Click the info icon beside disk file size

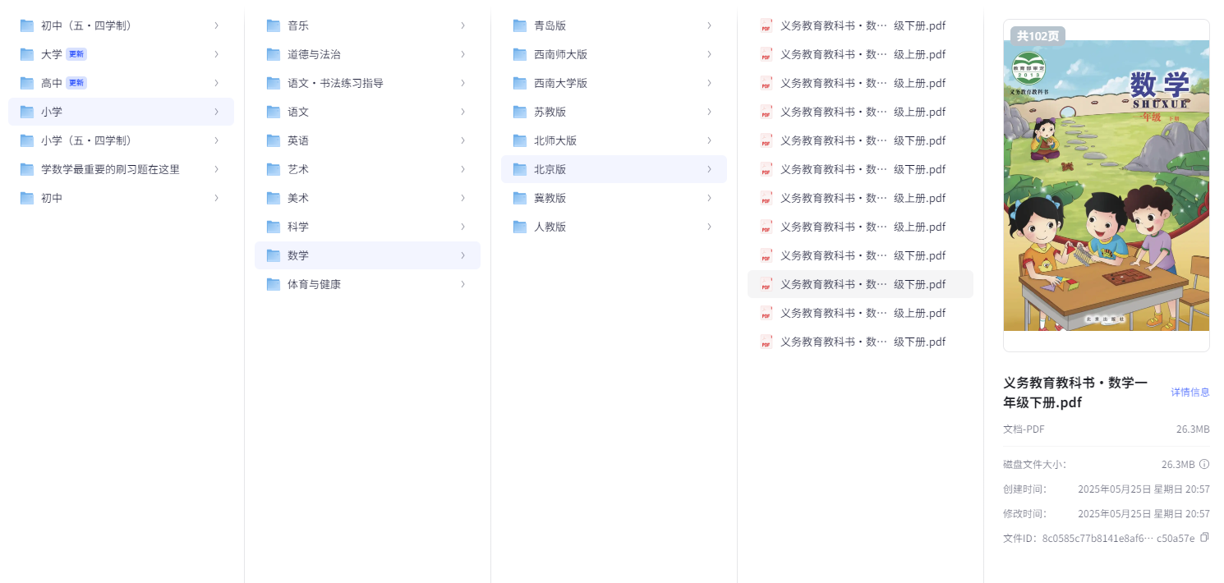[x=1204, y=465]
